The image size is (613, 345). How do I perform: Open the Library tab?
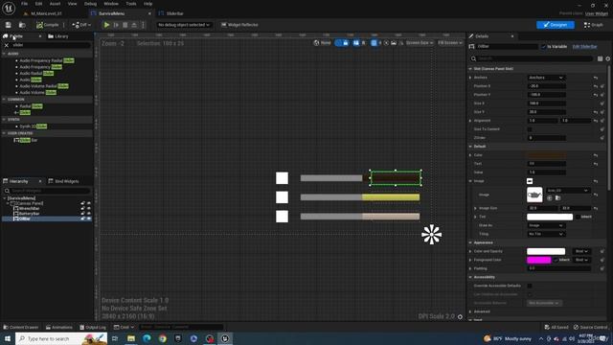[x=57, y=36]
